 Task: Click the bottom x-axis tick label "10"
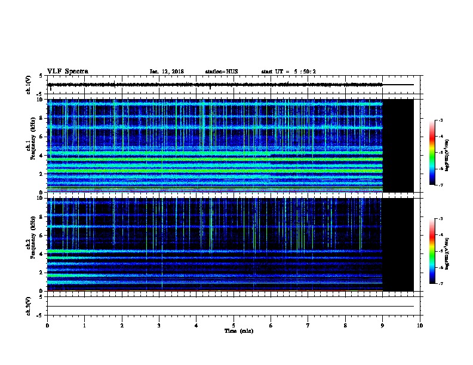pos(420,325)
